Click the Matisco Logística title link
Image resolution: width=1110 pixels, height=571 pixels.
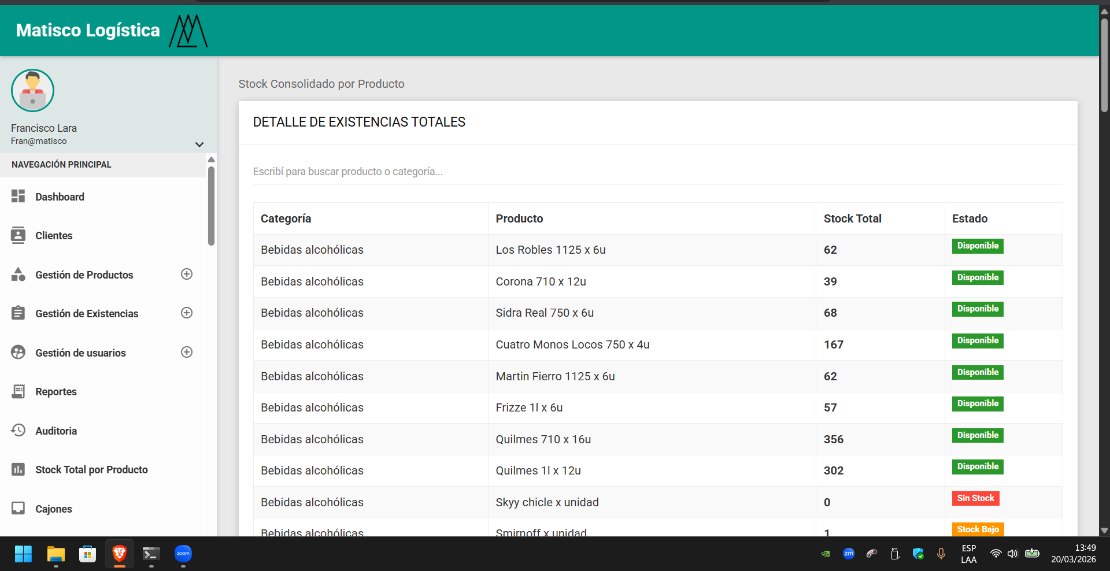pyautogui.click(x=88, y=31)
